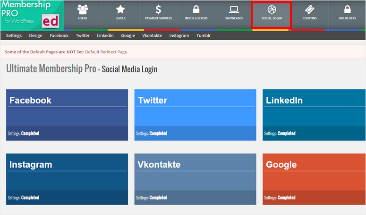Open the Vkontakte login settings card

point(195,179)
